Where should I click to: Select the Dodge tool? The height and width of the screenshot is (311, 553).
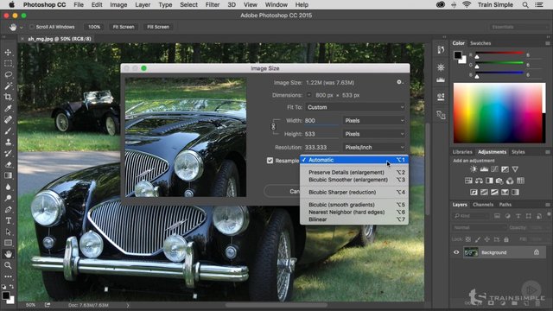point(8,198)
